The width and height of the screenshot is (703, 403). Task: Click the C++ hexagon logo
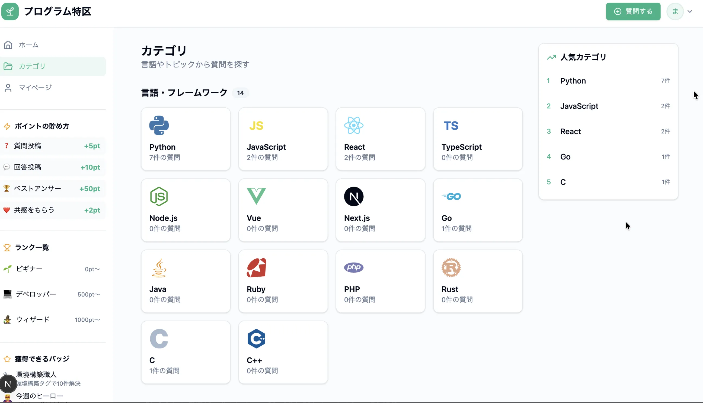pos(256,338)
